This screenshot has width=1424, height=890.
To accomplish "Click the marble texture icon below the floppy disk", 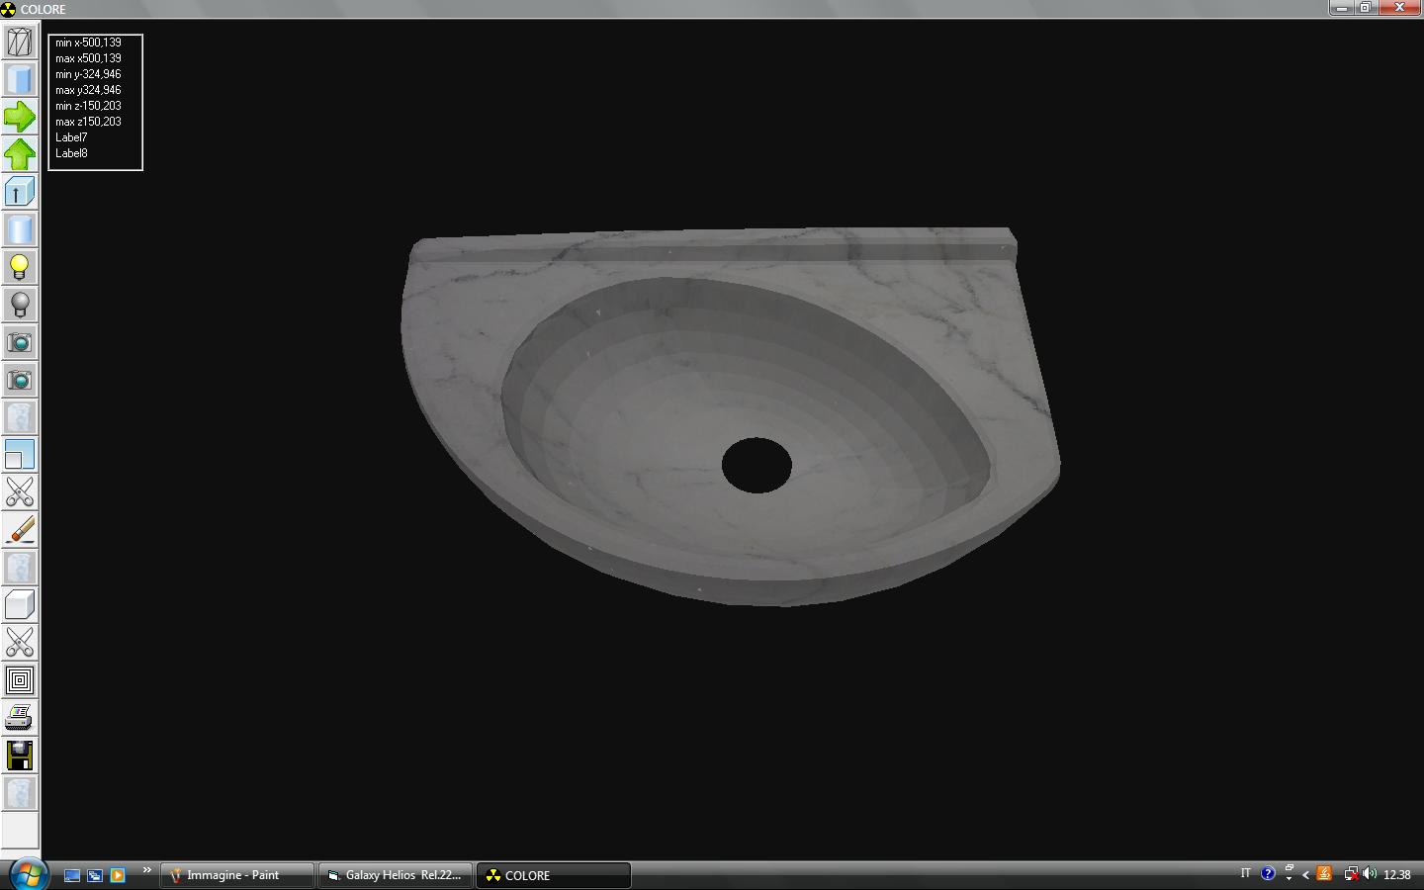I will click(20, 793).
